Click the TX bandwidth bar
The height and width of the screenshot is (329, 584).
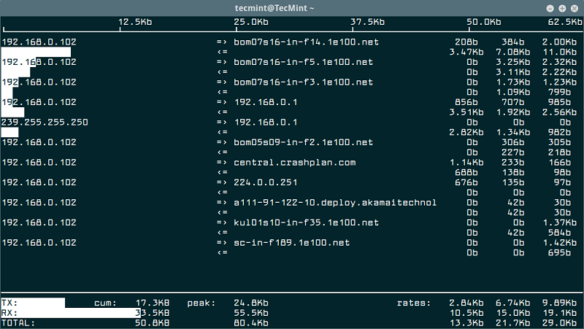point(33,303)
